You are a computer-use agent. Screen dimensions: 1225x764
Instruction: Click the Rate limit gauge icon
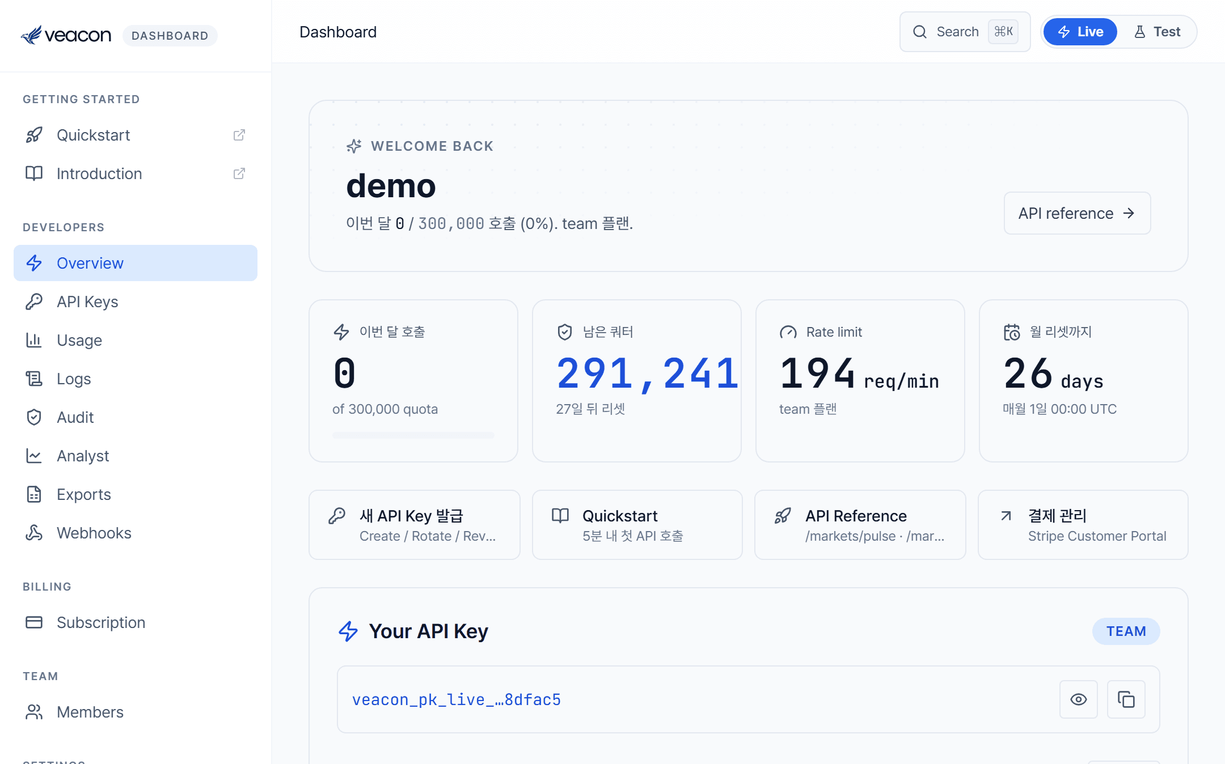(x=788, y=332)
